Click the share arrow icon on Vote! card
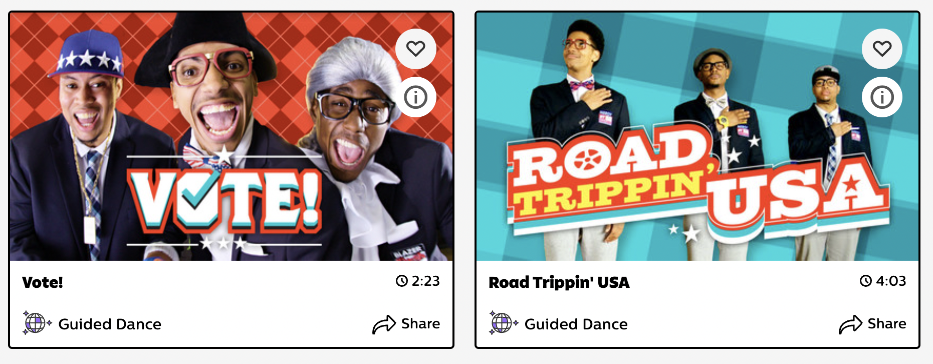The image size is (933, 364). pos(384,324)
